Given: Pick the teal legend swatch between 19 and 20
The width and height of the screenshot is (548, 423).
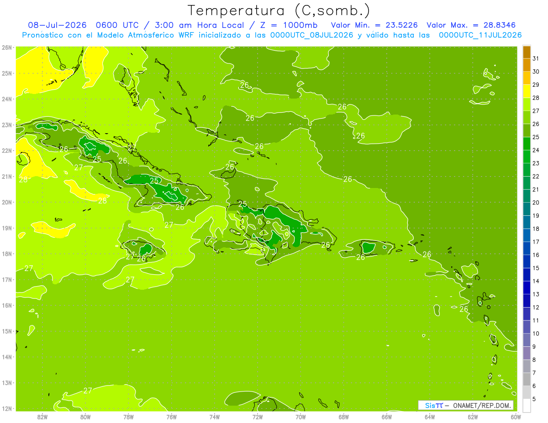Looking at the screenshot, I should pos(527,209).
